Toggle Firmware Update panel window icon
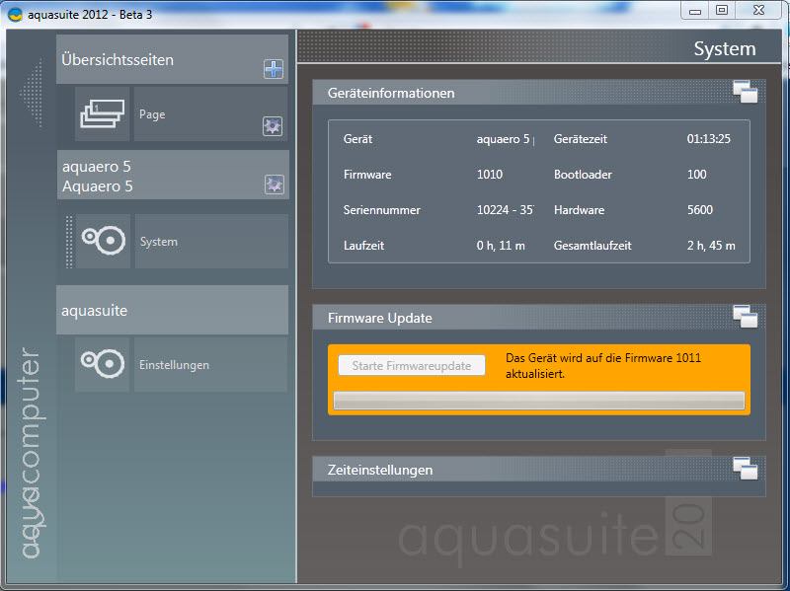This screenshot has height=591, width=790. coord(746,317)
